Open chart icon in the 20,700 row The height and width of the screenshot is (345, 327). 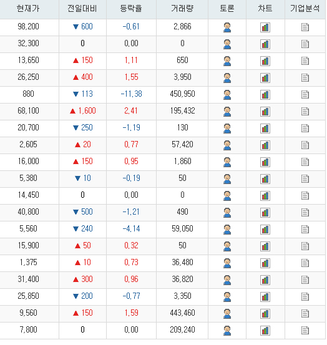(x=265, y=129)
